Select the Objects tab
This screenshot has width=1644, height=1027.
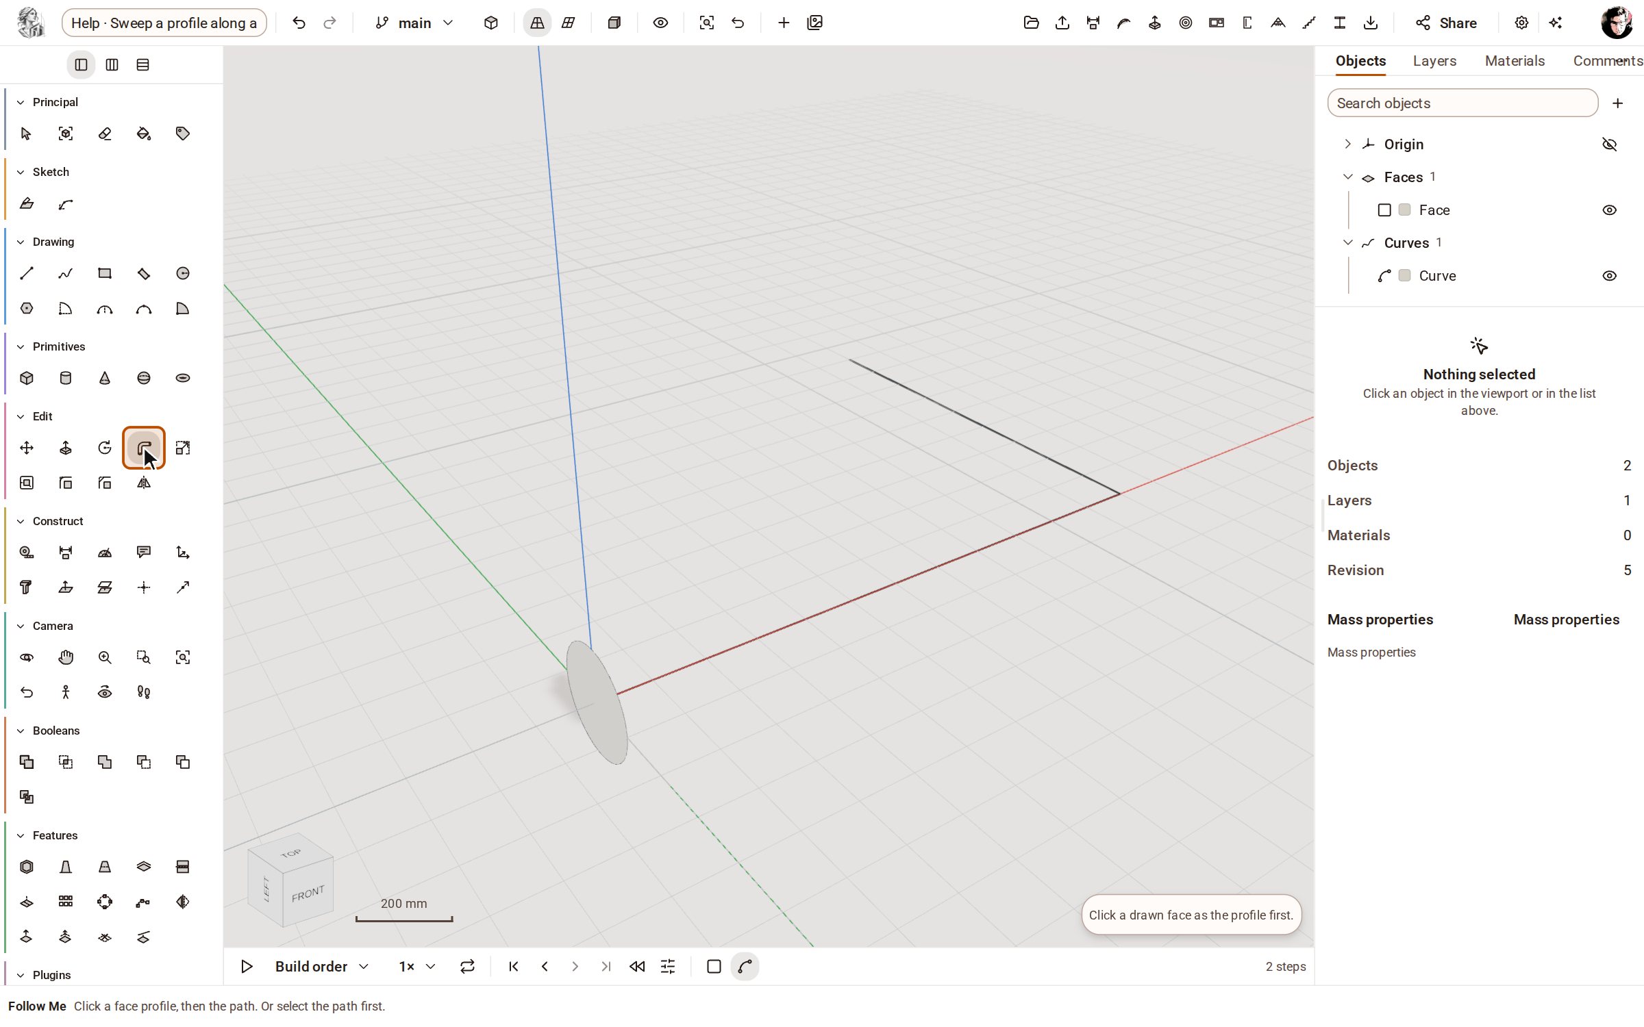point(1360,61)
